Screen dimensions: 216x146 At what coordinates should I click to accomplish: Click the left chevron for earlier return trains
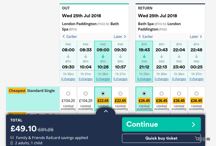139,37
